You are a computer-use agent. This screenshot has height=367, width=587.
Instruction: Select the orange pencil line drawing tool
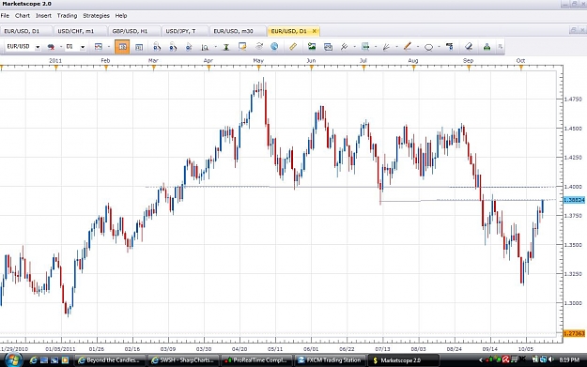point(408,46)
